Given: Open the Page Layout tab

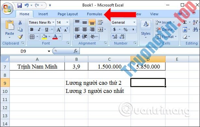Looking at the screenshot, I should pyautogui.click(x=68, y=14).
